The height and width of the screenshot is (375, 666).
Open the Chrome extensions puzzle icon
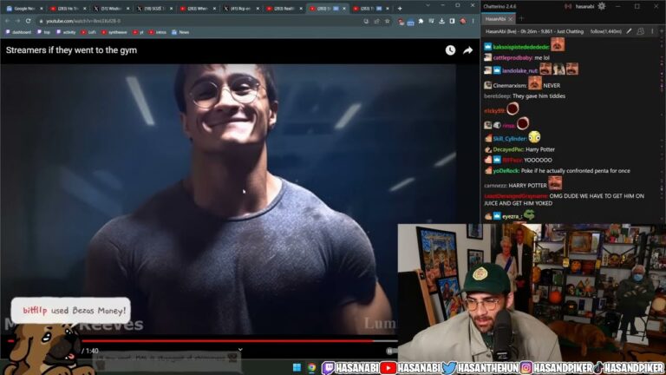(x=421, y=21)
